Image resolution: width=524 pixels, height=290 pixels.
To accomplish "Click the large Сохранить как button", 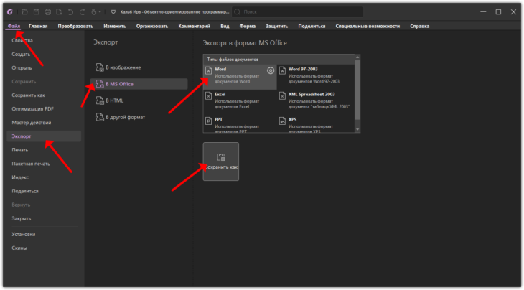I will (x=221, y=162).
